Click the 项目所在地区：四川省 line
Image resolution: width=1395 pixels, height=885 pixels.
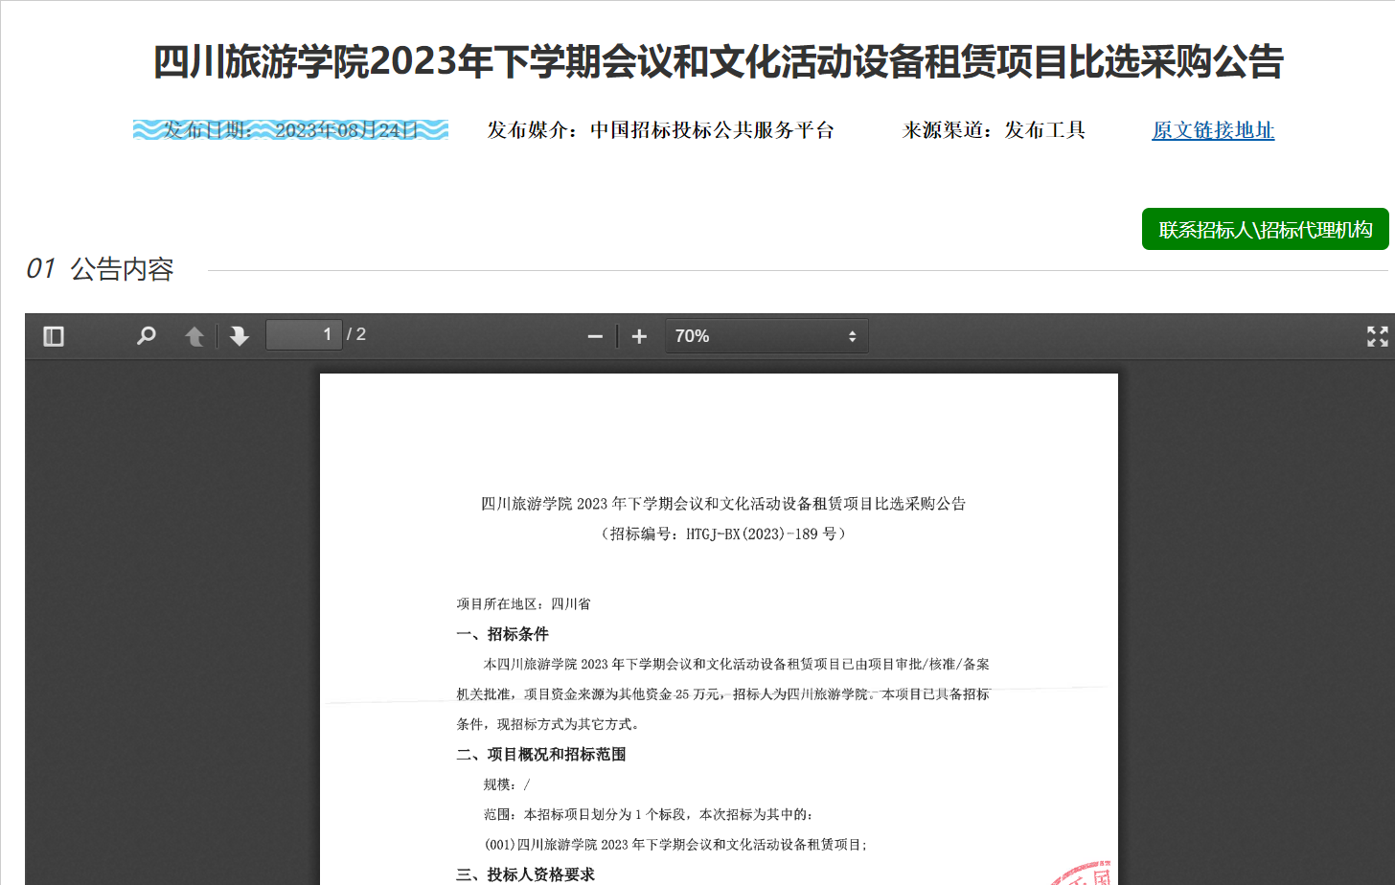(523, 603)
